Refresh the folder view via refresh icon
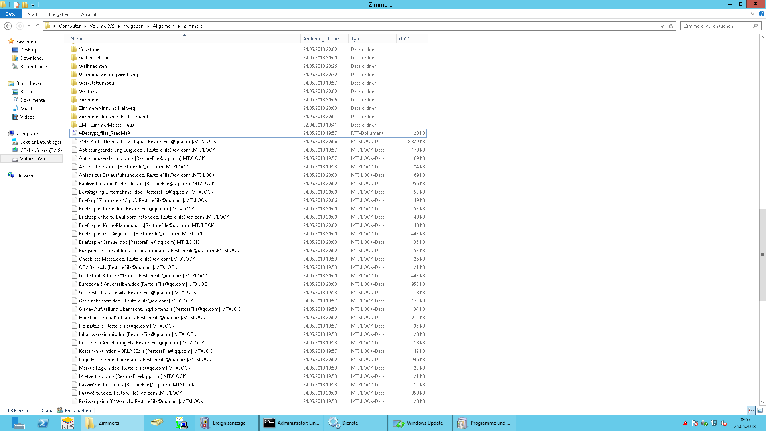Image resolution: width=766 pixels, height=431 pixels. [671, 26]
